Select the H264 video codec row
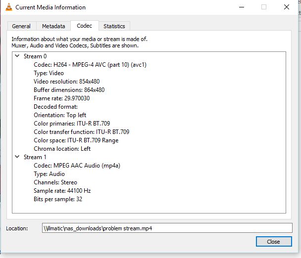This screenshot has width=301, height=258. click(90, 65)
